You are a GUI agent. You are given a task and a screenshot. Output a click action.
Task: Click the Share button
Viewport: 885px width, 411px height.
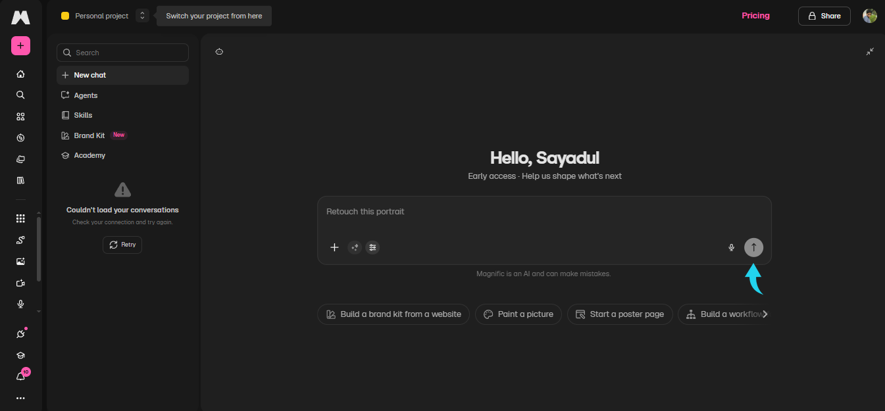point(824,16)
